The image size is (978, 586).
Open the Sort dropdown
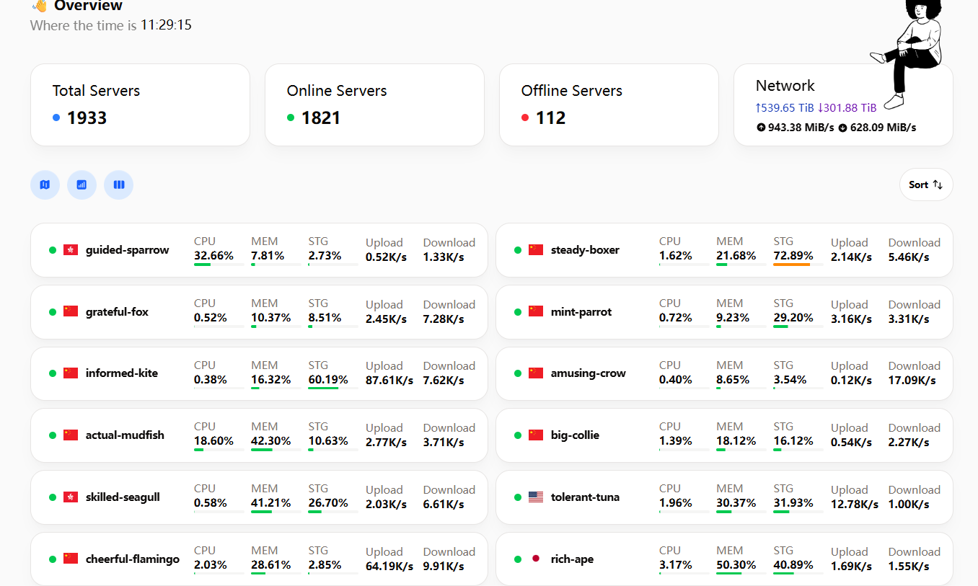point(926,185)
